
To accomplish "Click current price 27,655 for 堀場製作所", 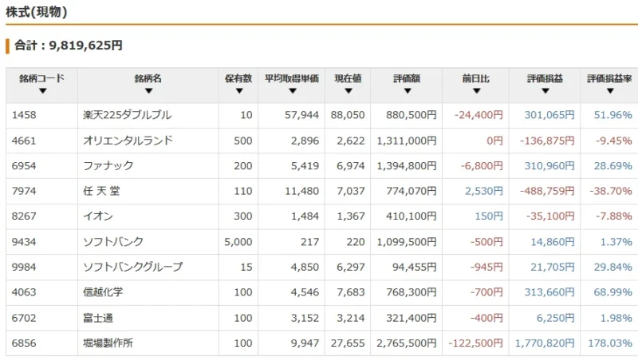I will tap(348, 343).
